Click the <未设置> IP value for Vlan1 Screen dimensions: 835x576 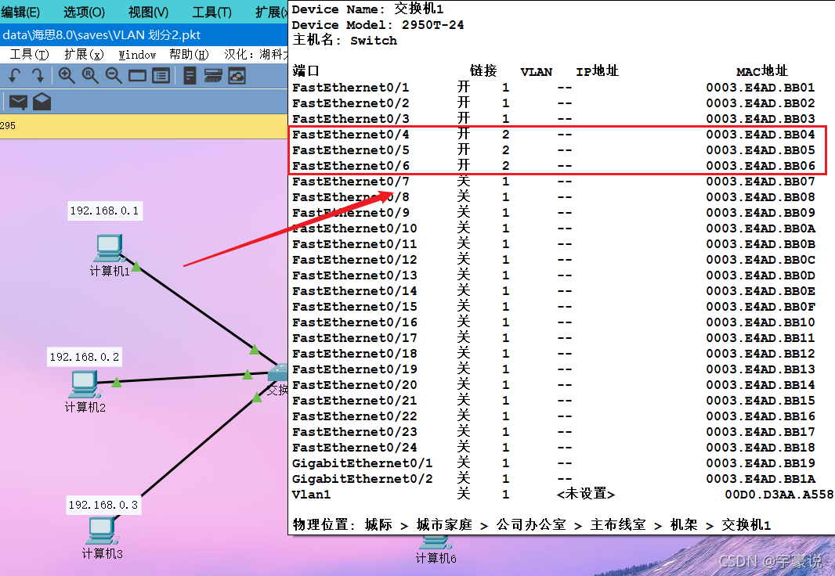coord(586,494)
